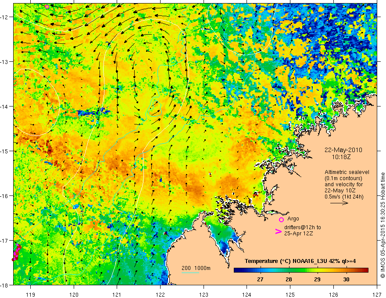
Task: Click the Argo float marker near longitude 119
Action: coord(47,7)
